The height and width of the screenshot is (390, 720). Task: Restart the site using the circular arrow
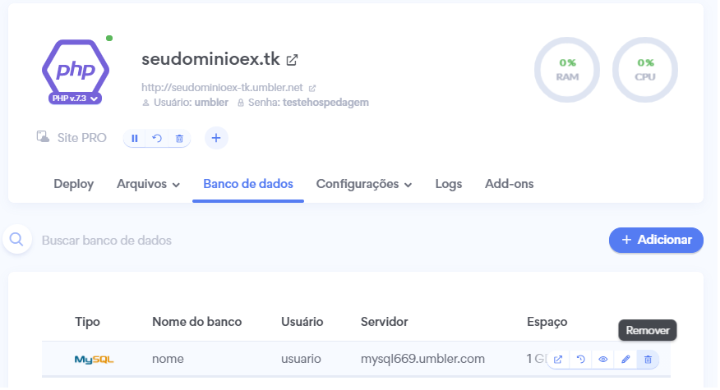point(157,138)
